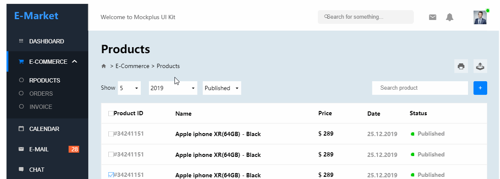Image resolution: width=500 pixels, height=179 pixels.
Task: Click the mail envelope icon in header
Action: (x=433, y=17)
